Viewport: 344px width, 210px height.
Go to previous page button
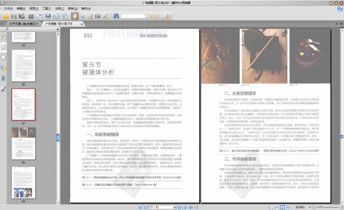coord(146,207)
